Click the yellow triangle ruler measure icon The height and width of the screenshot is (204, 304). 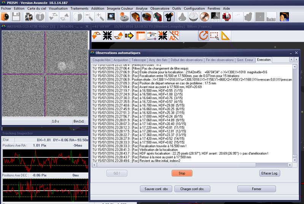[225, 36]
